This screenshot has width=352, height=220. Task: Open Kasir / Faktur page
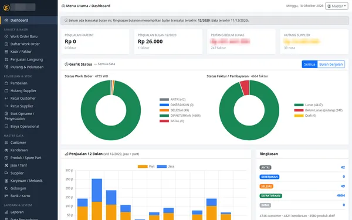(x=29, y=52)
